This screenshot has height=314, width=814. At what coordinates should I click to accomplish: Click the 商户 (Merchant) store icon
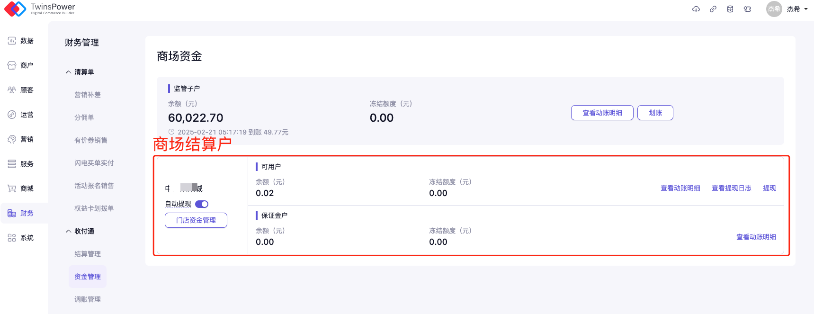pos(12,65)
